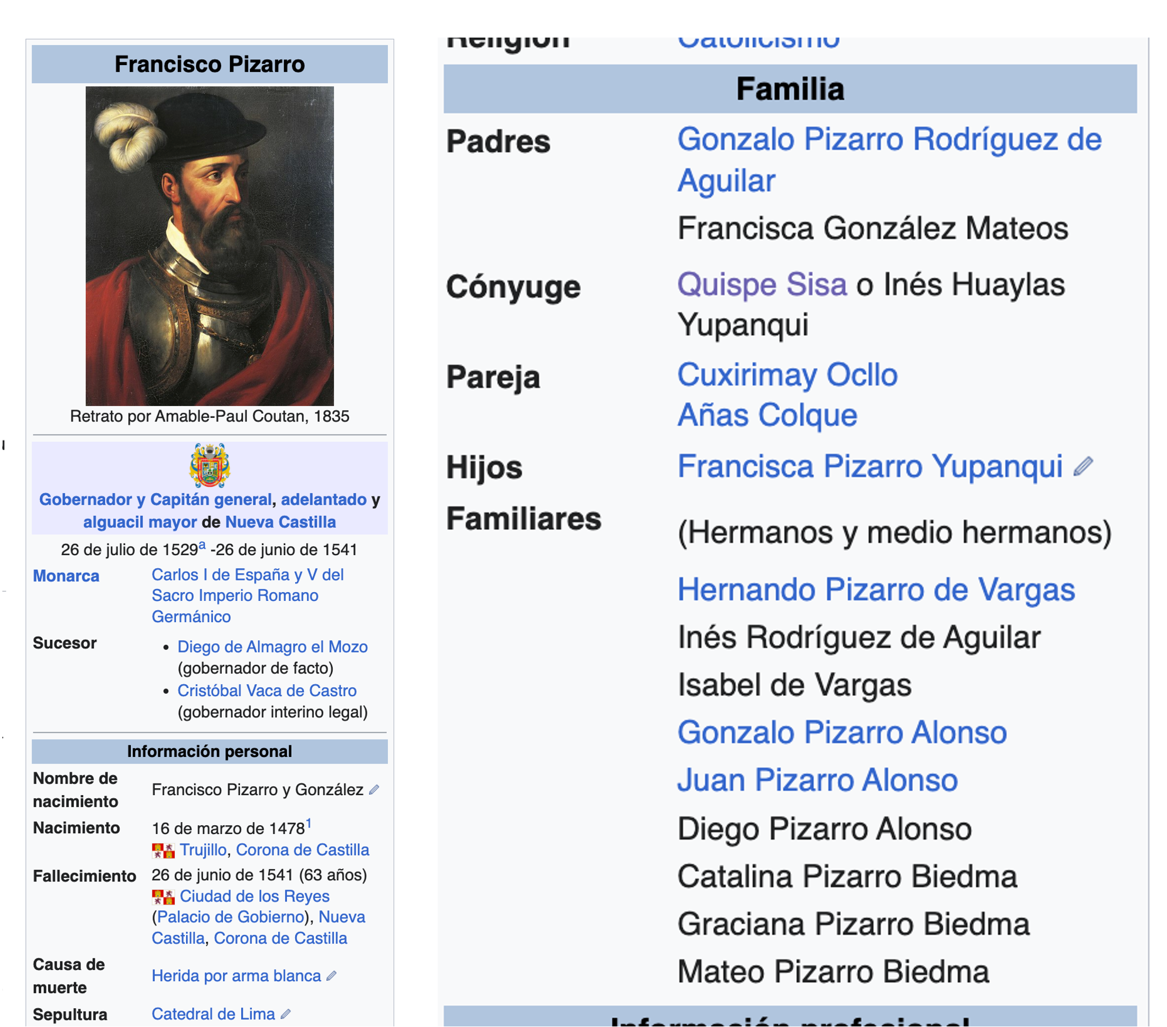Click pencil icon after Herida por arma blanca
The image size is (1167, 1027).
coord(332,976)
